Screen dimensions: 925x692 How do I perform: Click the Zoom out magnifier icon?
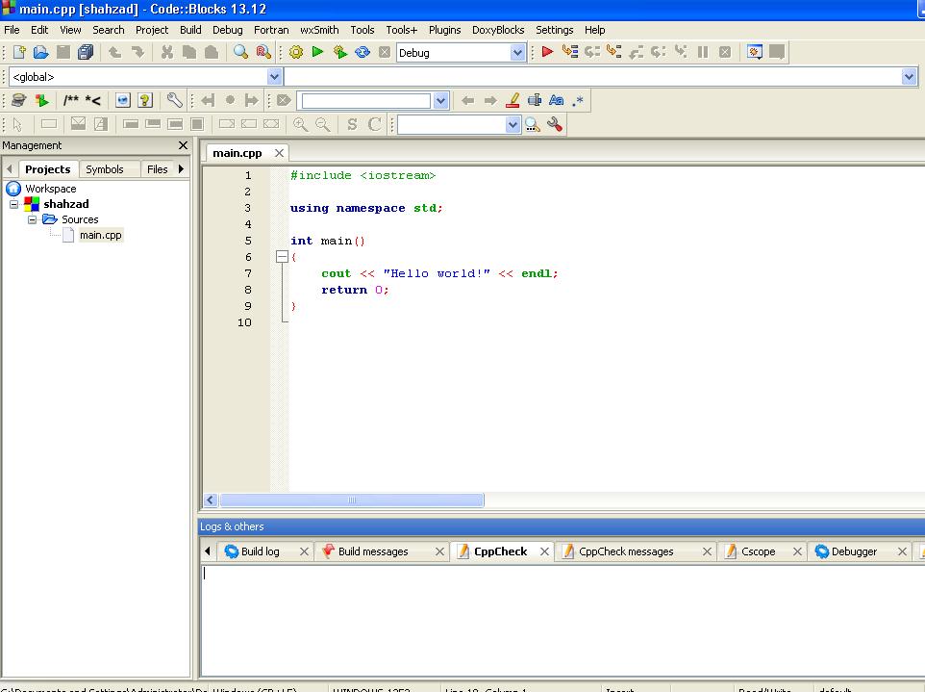click(323, 124)
